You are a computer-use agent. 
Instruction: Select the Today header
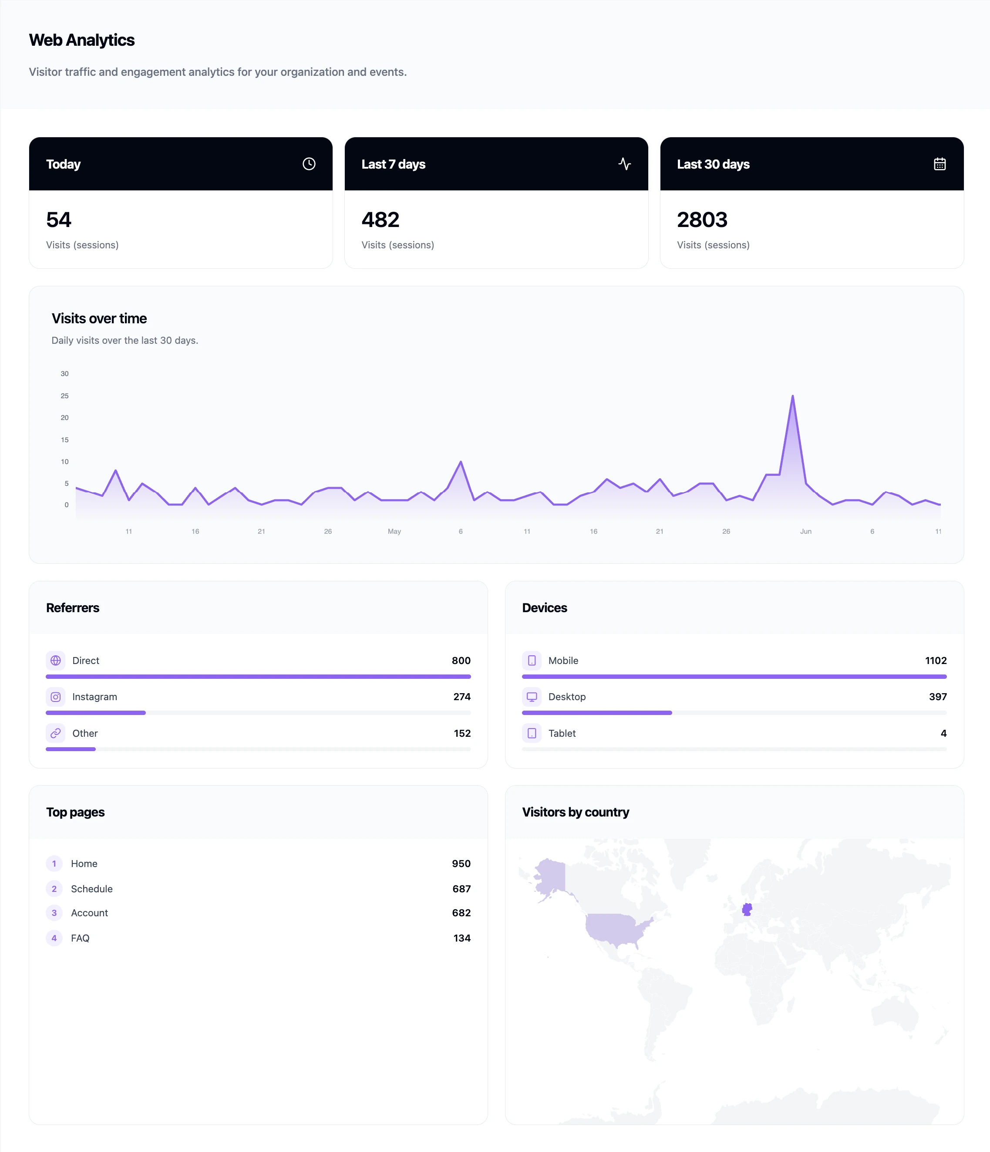coord(181,164)
